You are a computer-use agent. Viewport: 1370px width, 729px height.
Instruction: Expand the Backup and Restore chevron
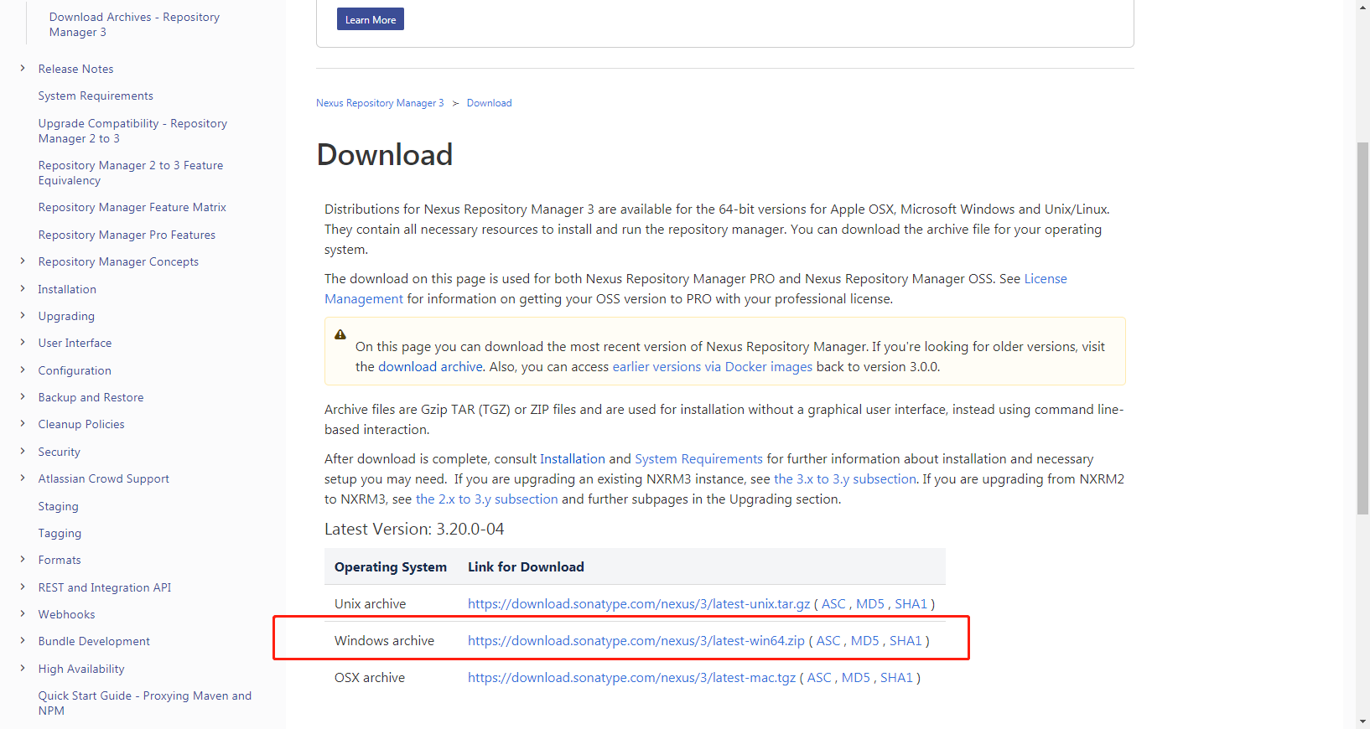23,397
